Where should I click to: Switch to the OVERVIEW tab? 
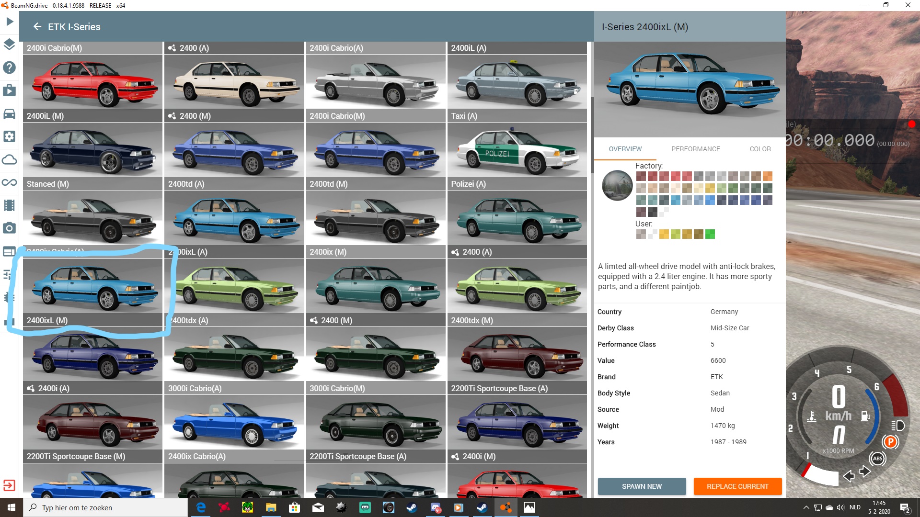point(625,149)
